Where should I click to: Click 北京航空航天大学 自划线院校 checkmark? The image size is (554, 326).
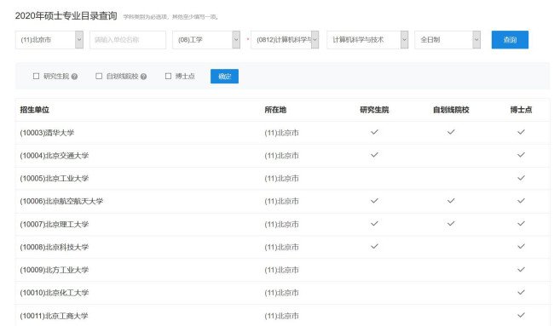[x=451, y=201]
